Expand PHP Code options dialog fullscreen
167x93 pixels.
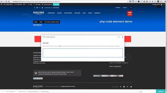[x=119, y=37]
